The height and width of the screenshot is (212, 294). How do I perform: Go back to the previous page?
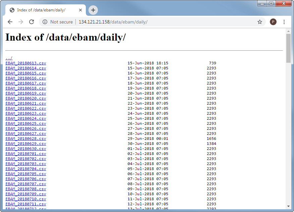tap(10, 22)
